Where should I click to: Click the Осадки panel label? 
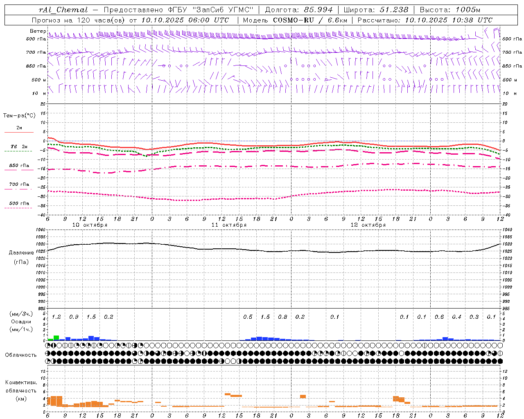coord(21,322)
